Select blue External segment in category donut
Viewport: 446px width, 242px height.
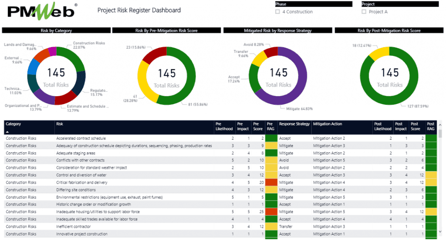click(x=33, y=67)
